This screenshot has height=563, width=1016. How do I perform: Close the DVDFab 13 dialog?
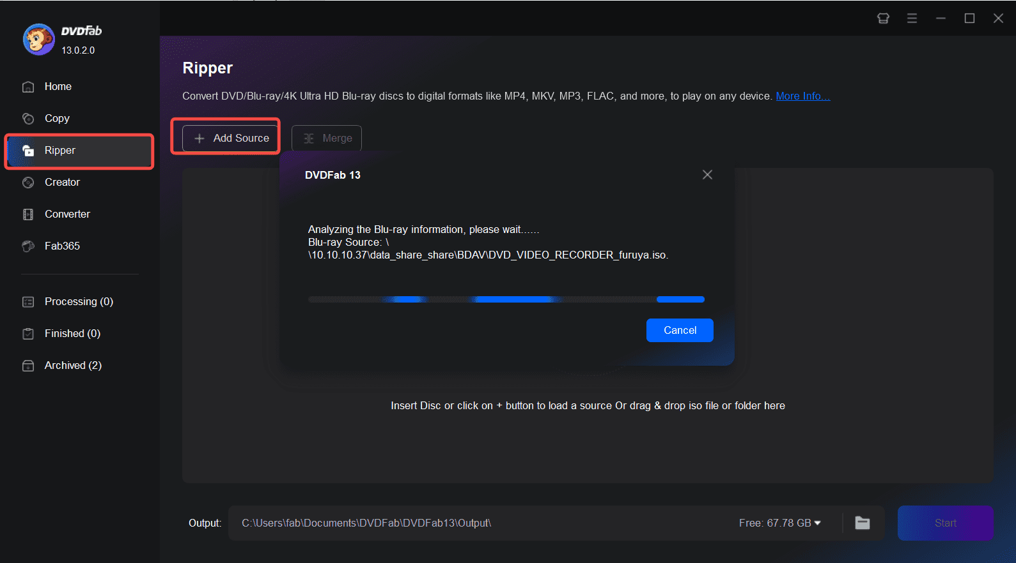[707, 175]
